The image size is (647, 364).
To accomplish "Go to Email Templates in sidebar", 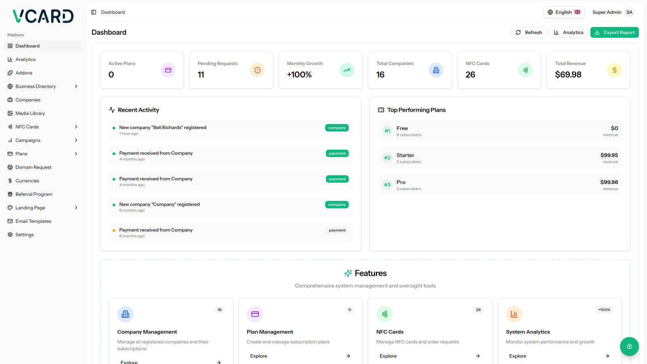I will pyautogui.click(x=33, y=221).
